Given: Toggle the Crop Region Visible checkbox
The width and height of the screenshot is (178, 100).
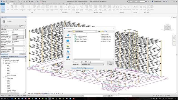Looking at the screenshot, I should coord(13,50).
